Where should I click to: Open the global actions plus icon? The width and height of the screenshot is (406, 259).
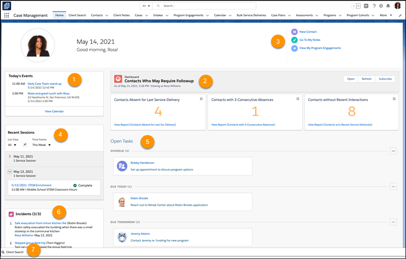366,6
